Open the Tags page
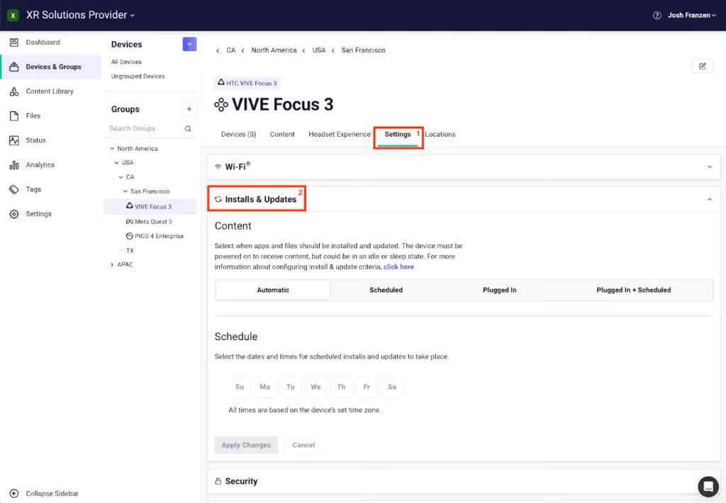This screenshot has height=503, width=726. [33, 189]
